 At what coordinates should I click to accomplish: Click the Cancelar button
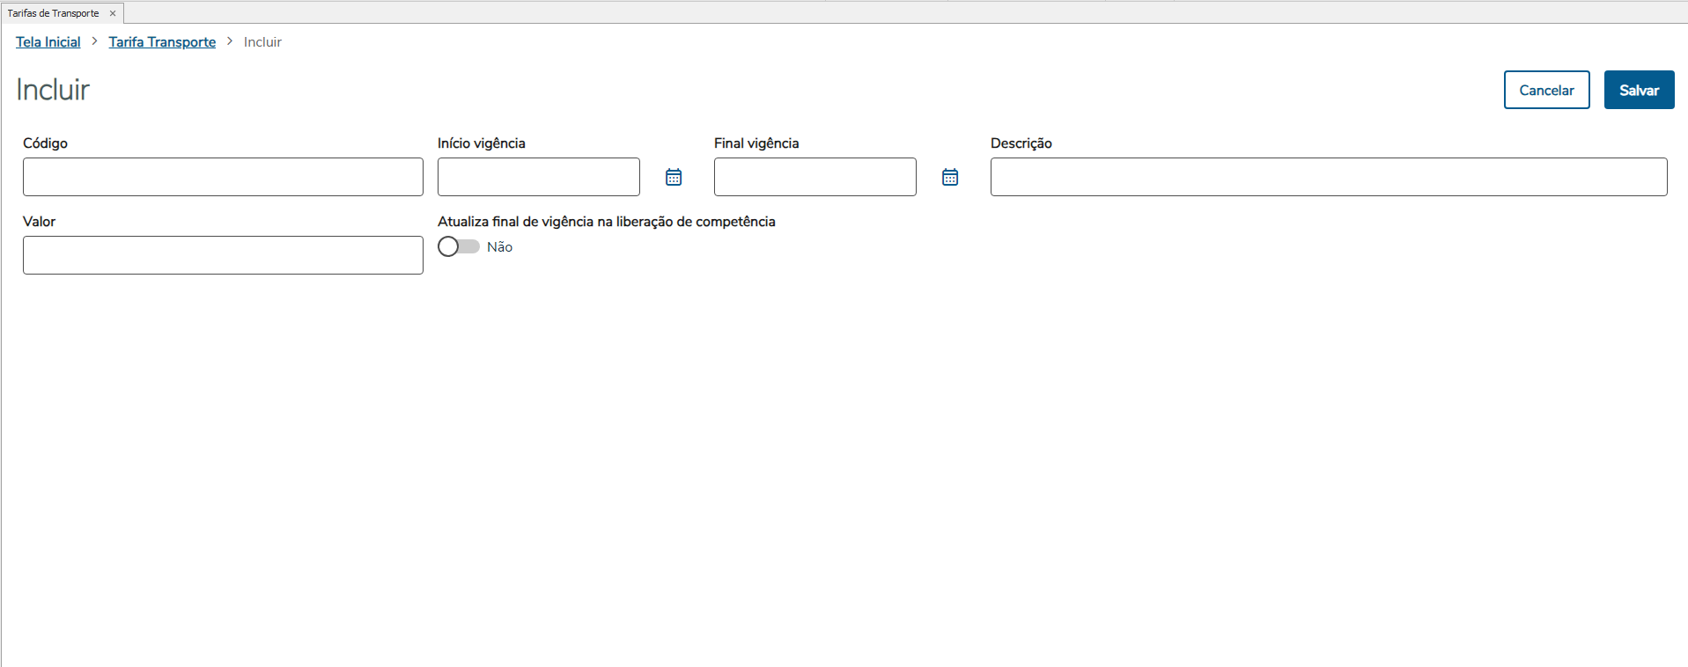(1546, 90)
